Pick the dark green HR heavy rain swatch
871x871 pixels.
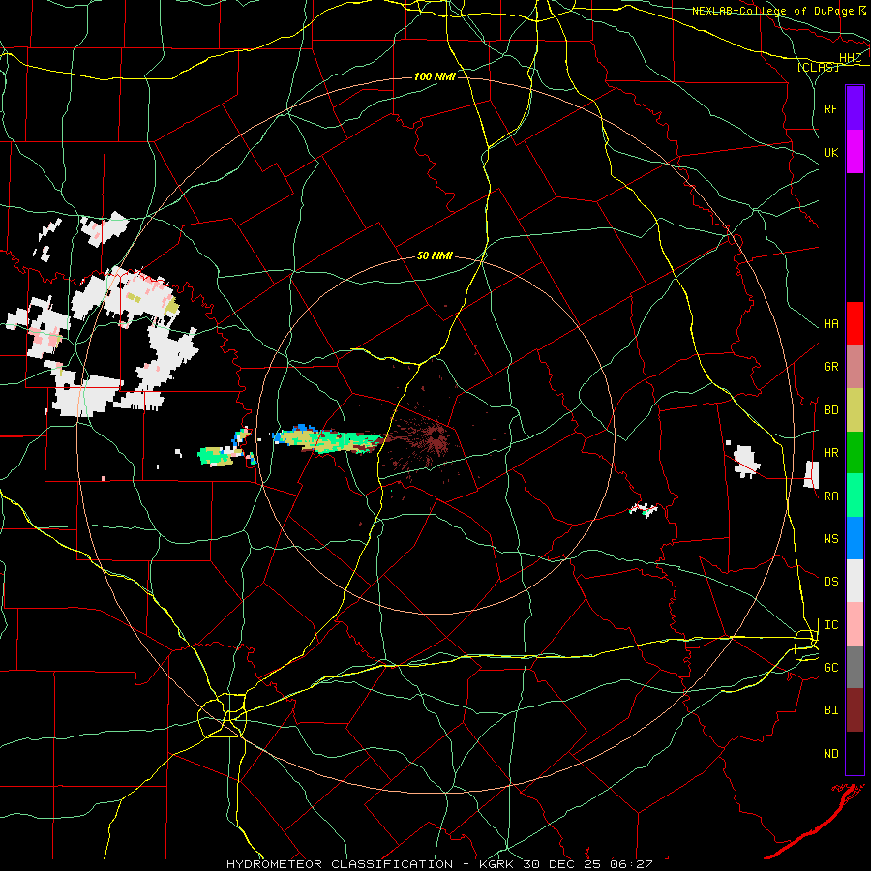[x=855, y=452]
